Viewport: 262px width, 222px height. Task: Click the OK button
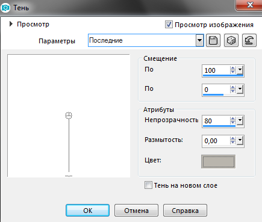tap(88, 211)
